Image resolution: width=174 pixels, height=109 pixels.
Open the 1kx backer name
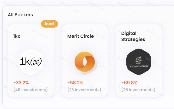click(x=17, y=36)
